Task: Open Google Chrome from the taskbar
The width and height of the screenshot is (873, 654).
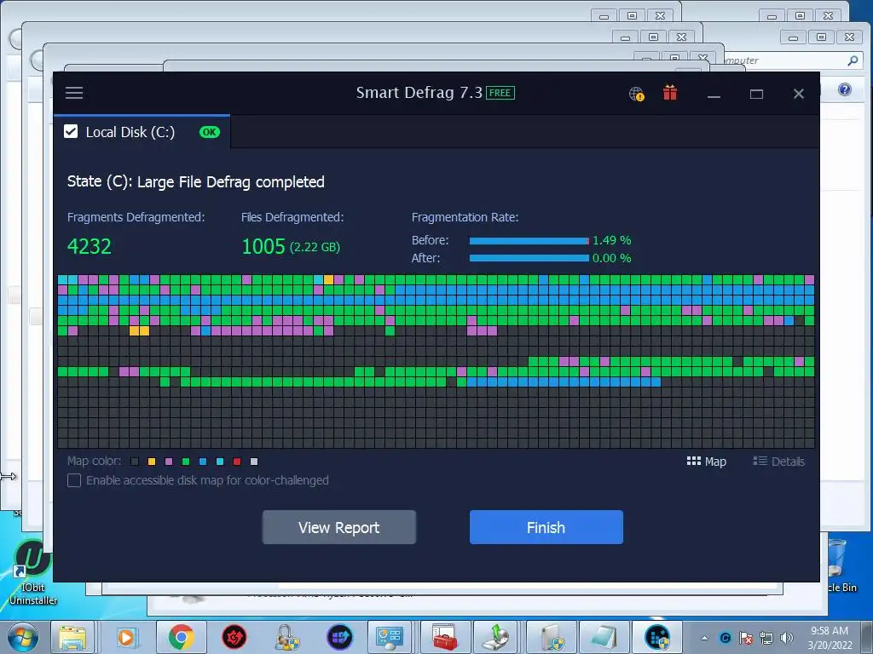Action: [x=181, y=637]
